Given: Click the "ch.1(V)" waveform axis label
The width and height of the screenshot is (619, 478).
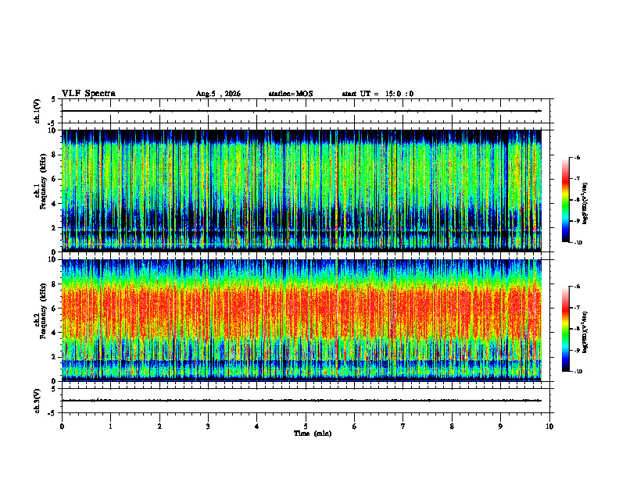Looking at the screenshot, I should pyautogui.click(x=38, y=111).
